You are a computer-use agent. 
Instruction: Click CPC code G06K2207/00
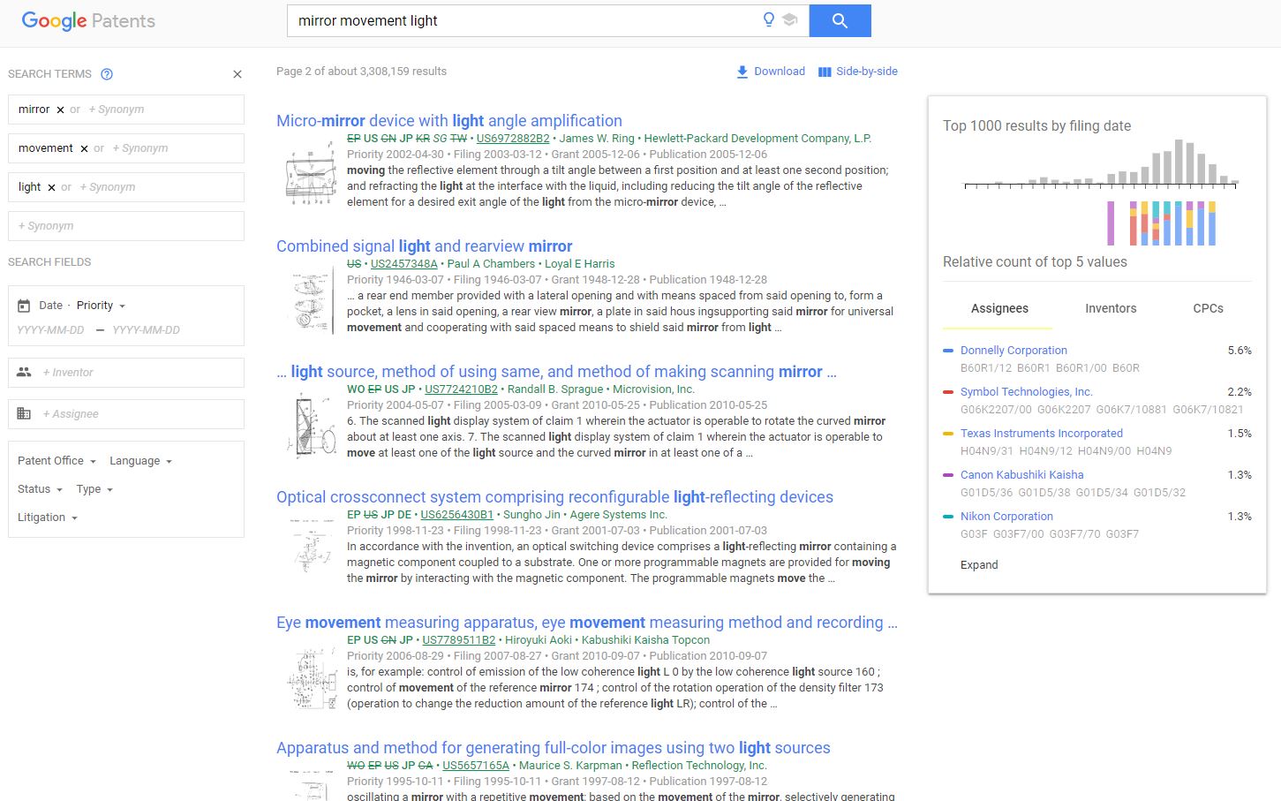[x=995, y=410]
